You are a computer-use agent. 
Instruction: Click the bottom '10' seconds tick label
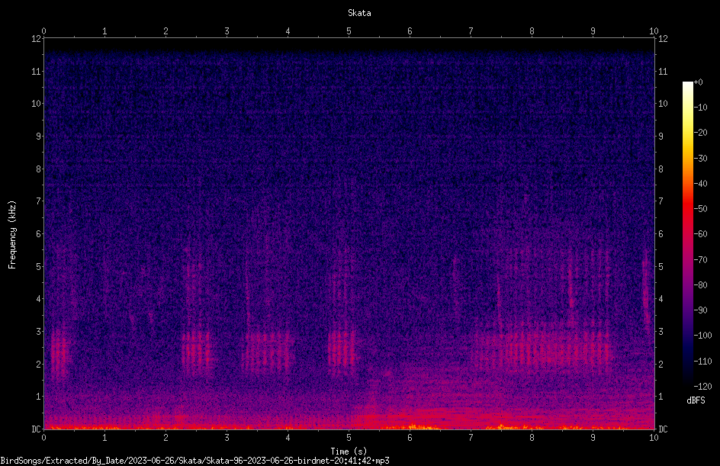tap(654, 438)
